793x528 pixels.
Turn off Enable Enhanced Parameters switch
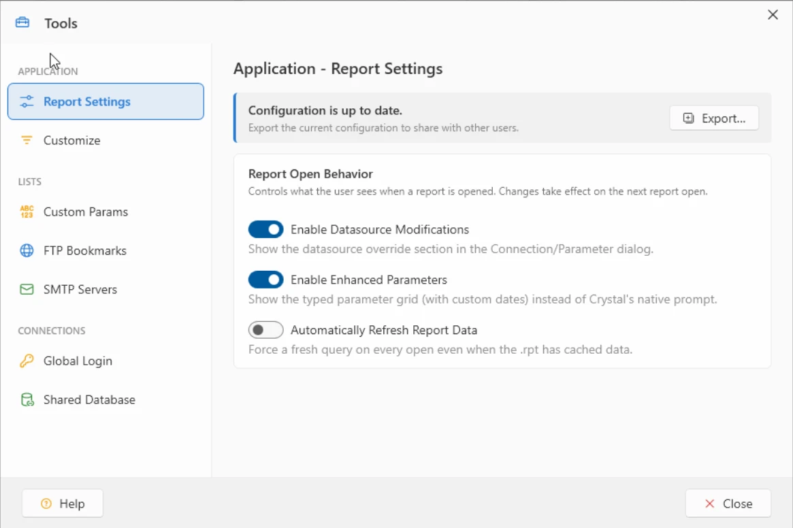tap(265, 280)
